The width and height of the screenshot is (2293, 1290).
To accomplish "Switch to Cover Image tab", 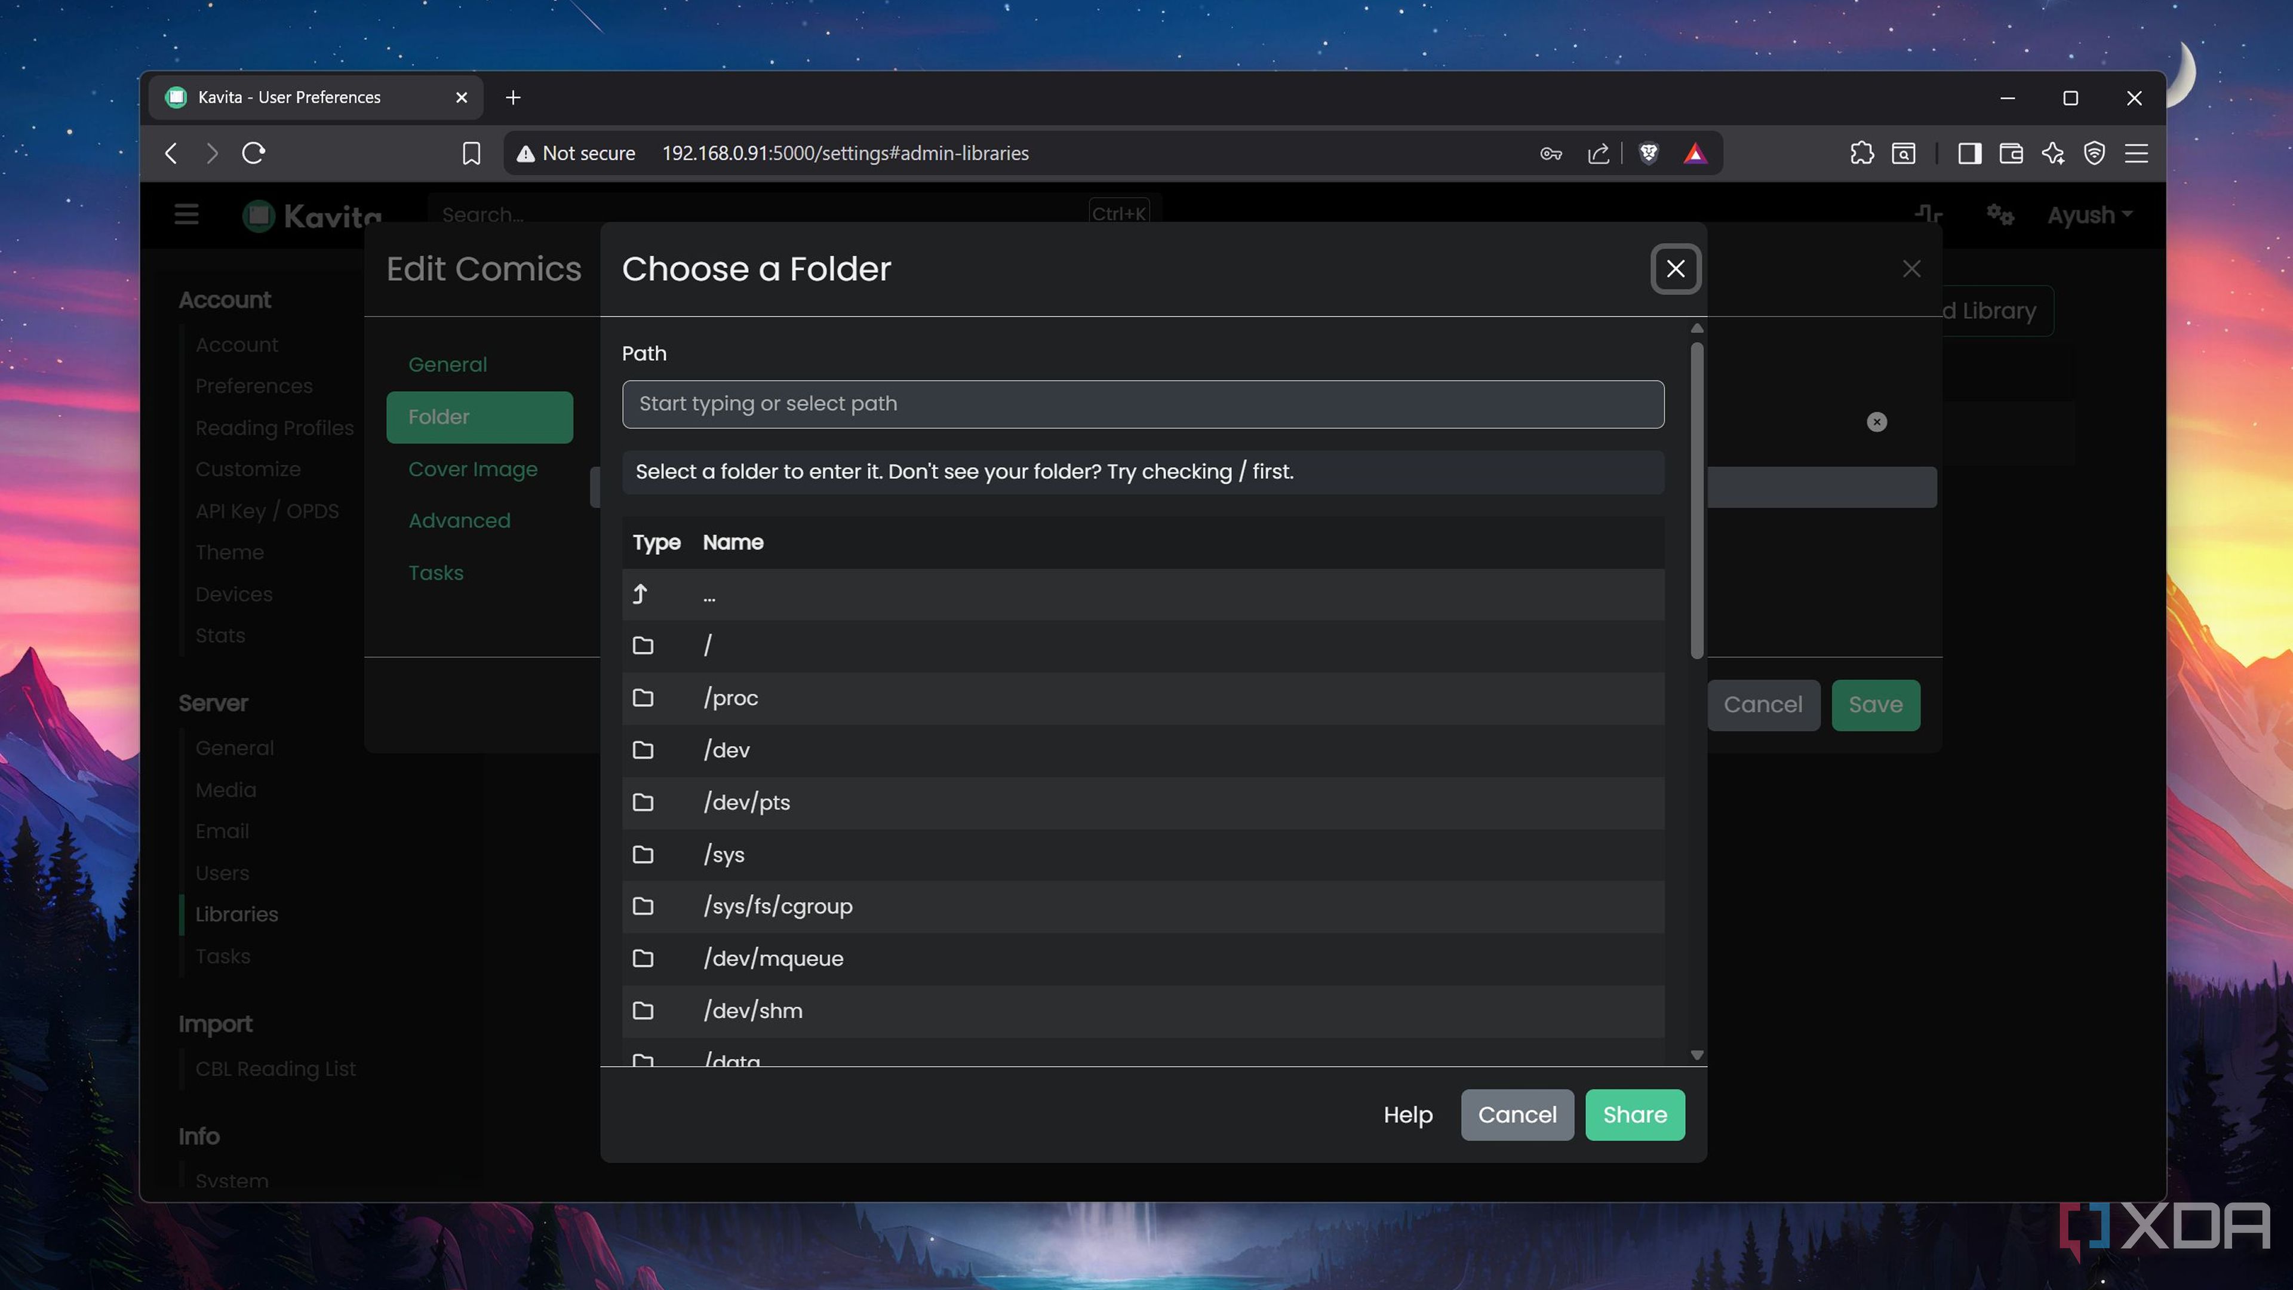I will click(x=473, y=469).
